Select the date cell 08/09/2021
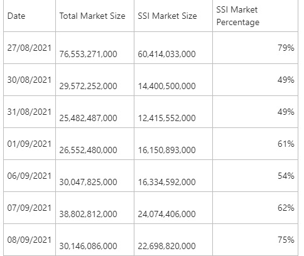304x256 pixels. point(30,240)
